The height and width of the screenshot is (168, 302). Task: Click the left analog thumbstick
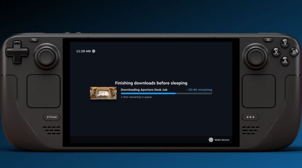click(46, 57)
